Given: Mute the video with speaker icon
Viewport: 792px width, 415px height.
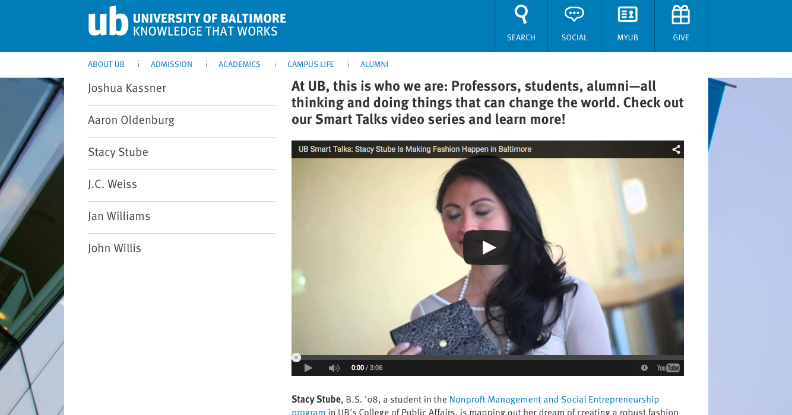Looking at the screenshot, I should pyautogui.click(x=334, y=368).
